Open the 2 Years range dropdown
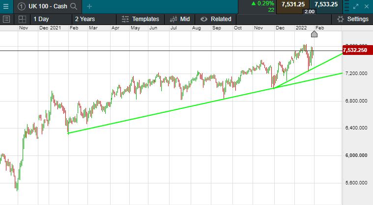Image resolution: width=373 pixels, height=205 pixels. point(85,19)
